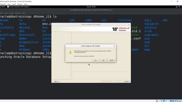Click the 'dv' directory name
Viewport: 182px width, 102px height.
pyautogui.click(x=44, y=20)
